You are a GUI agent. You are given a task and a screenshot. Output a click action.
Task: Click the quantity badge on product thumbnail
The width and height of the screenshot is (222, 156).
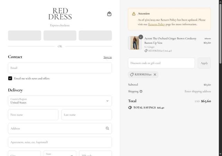[140, 37]
